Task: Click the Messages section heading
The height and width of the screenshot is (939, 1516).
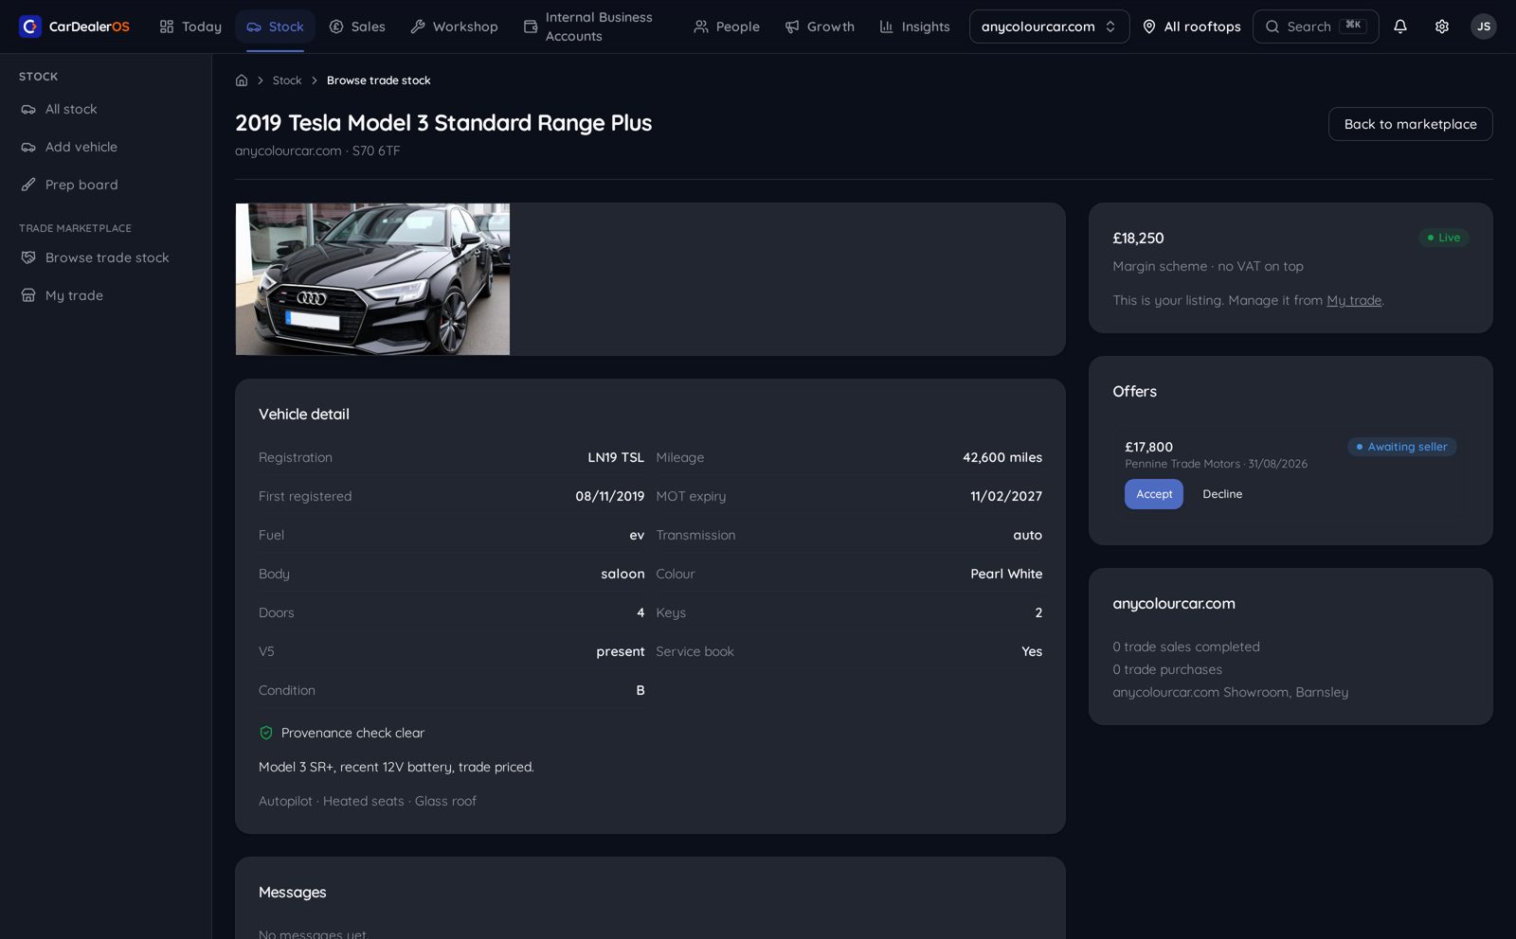Action: [x=292, y=892]
